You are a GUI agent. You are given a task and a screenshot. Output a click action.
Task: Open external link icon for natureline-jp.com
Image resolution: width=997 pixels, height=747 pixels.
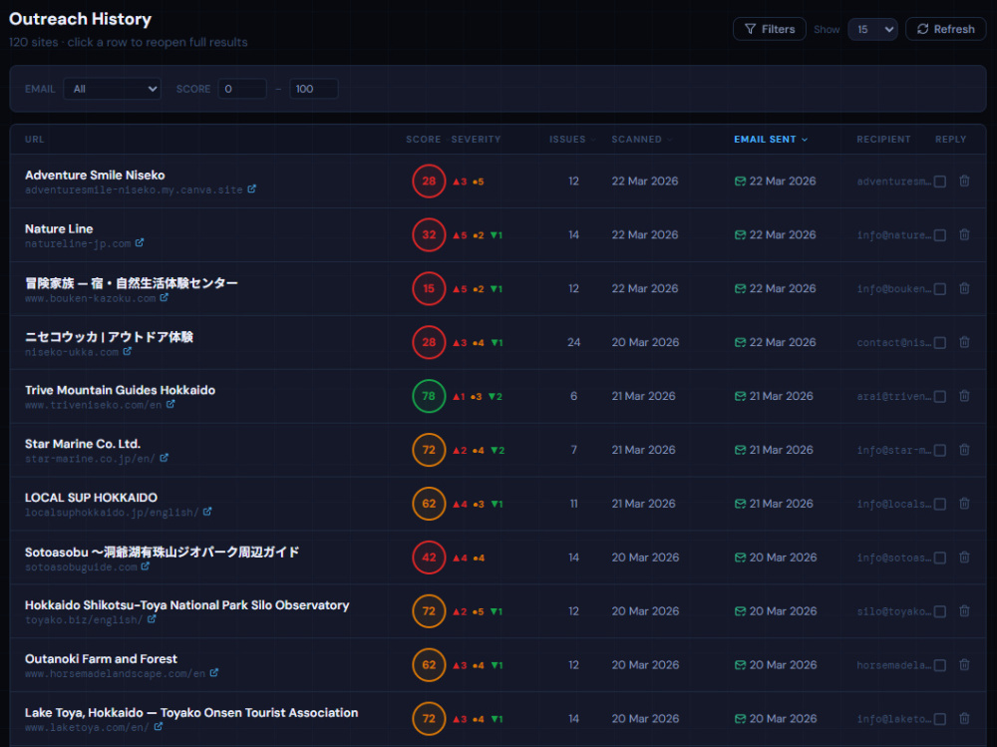[140, 242]
